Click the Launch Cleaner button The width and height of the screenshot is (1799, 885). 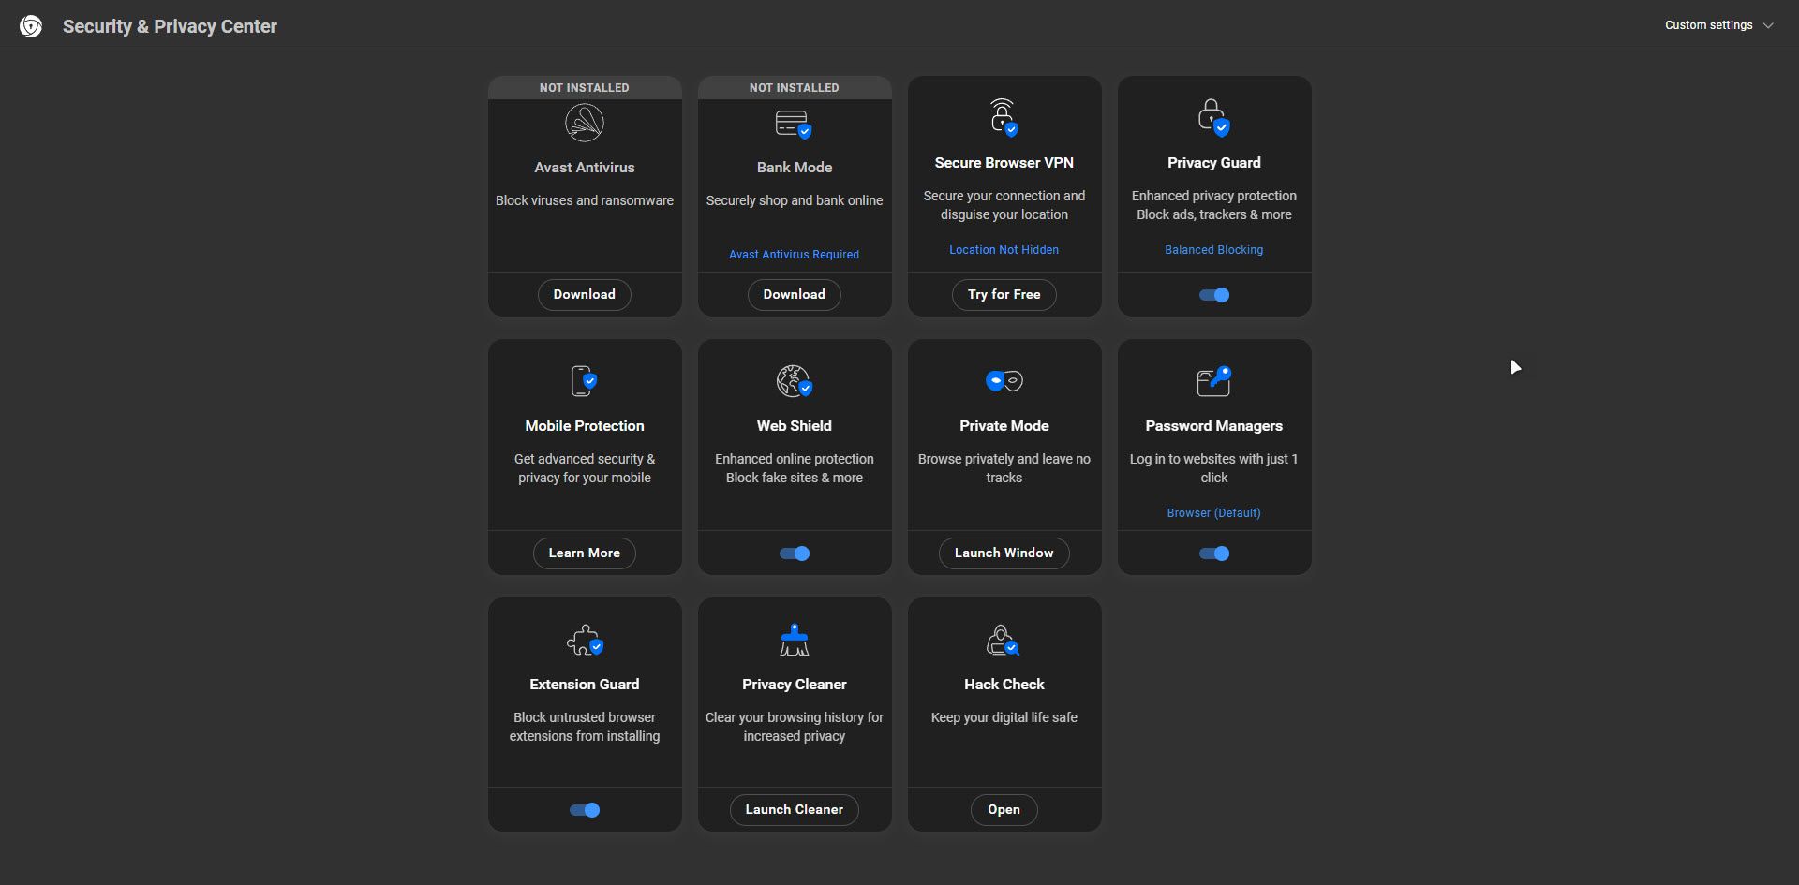tap(795, 809)
